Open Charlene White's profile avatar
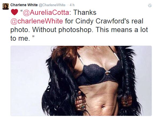Image resolution: width=153 pixels, height=118 pixels. (6, 6)
